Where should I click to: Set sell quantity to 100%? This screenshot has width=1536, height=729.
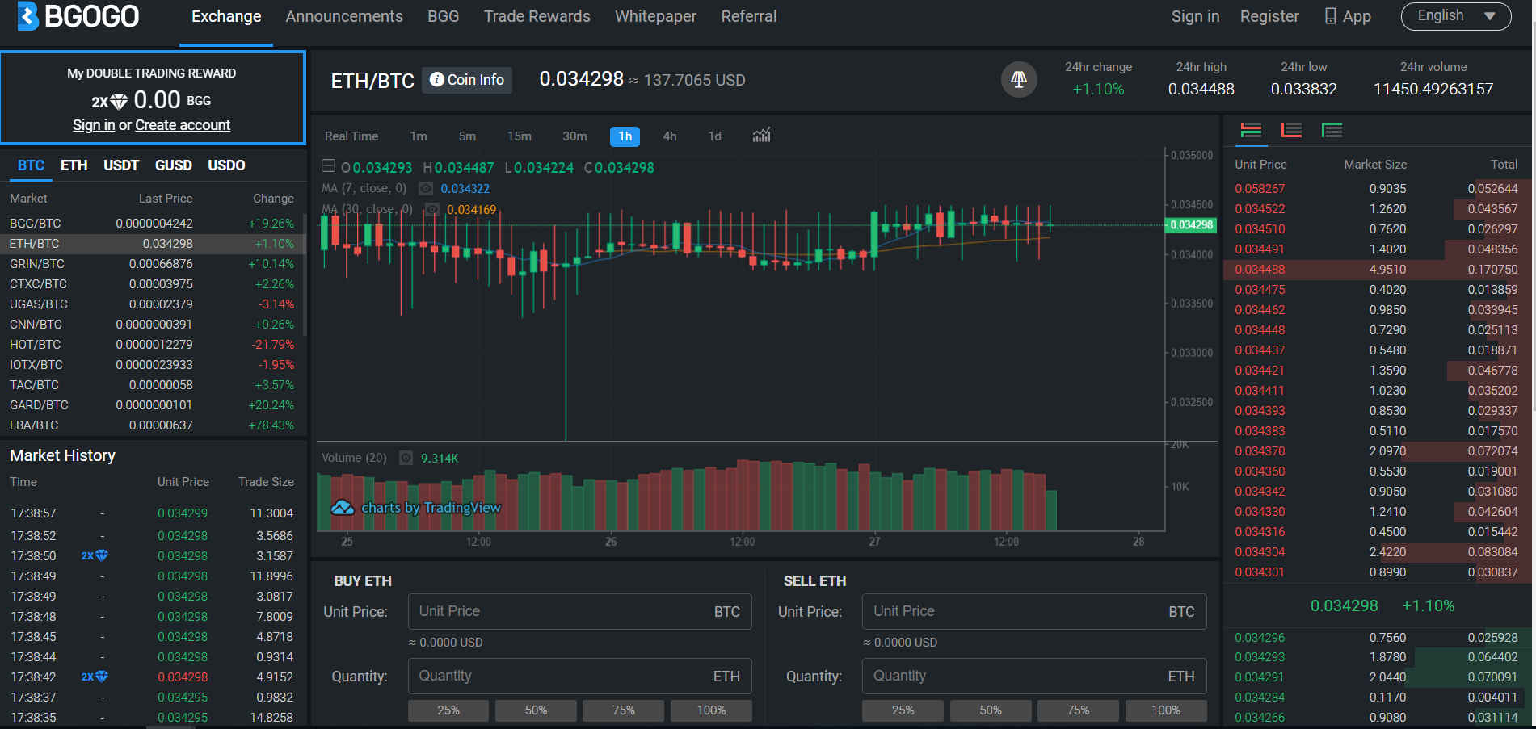(1166, 710)
